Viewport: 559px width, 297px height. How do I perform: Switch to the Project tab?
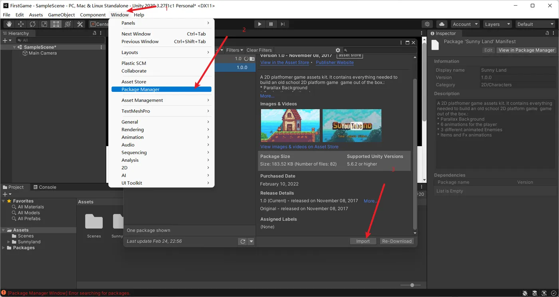(13, 187)
